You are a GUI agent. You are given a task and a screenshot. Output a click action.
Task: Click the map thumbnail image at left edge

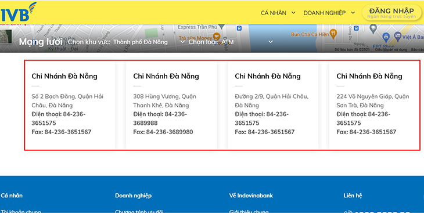6,37
